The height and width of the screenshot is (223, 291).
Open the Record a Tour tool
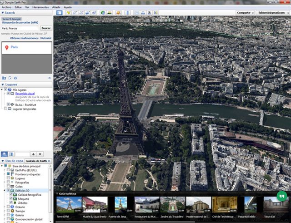tap(94, 13)
